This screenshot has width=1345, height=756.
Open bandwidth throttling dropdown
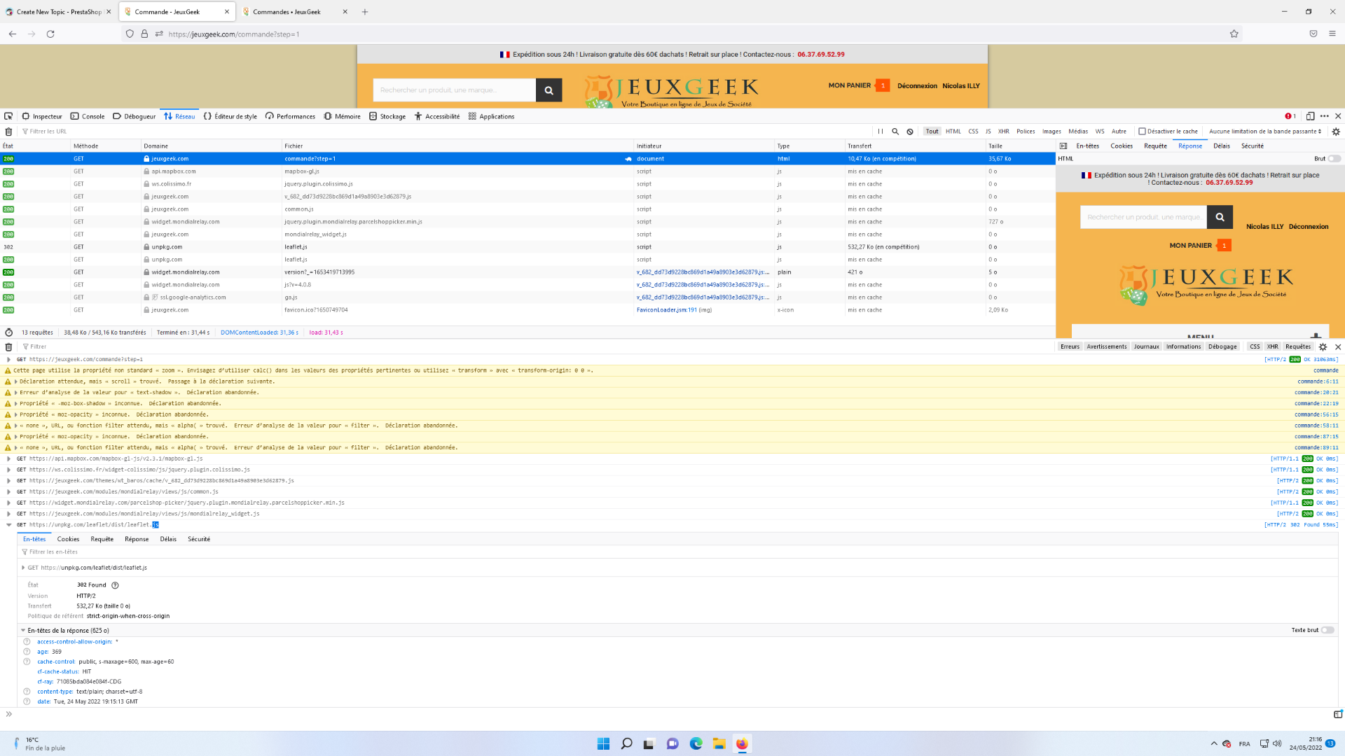coord(1265,132)
